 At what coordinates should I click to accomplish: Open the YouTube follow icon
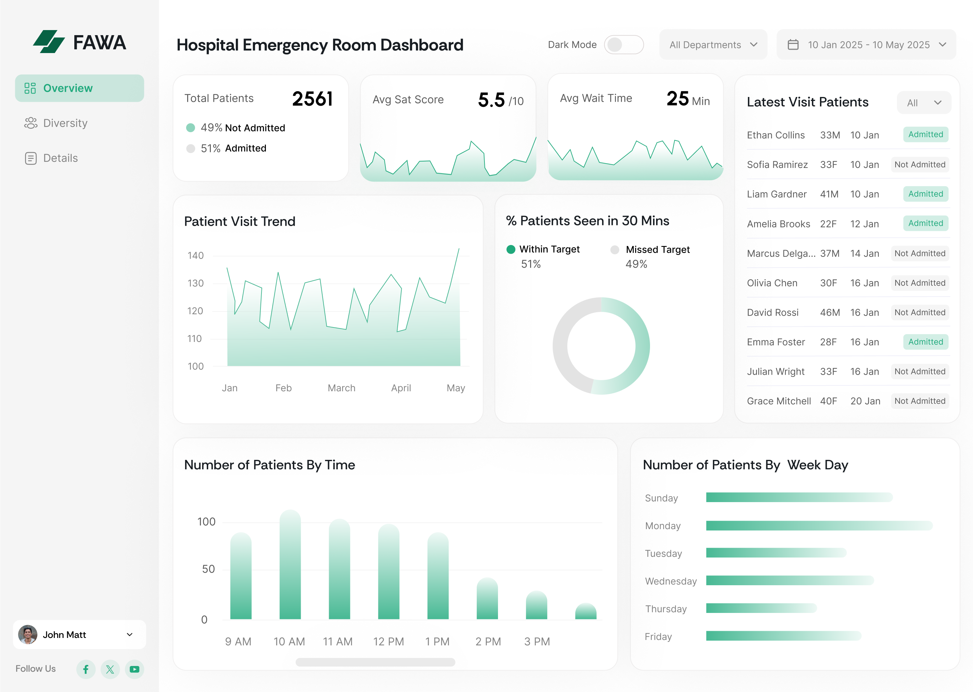134,669
